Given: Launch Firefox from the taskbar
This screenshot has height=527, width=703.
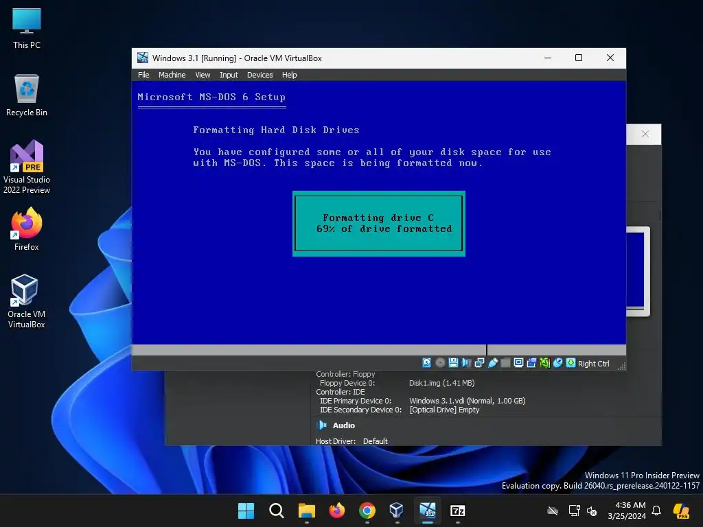Looking at the screenshot, I should pyautogui.click(x=336, y=511).
